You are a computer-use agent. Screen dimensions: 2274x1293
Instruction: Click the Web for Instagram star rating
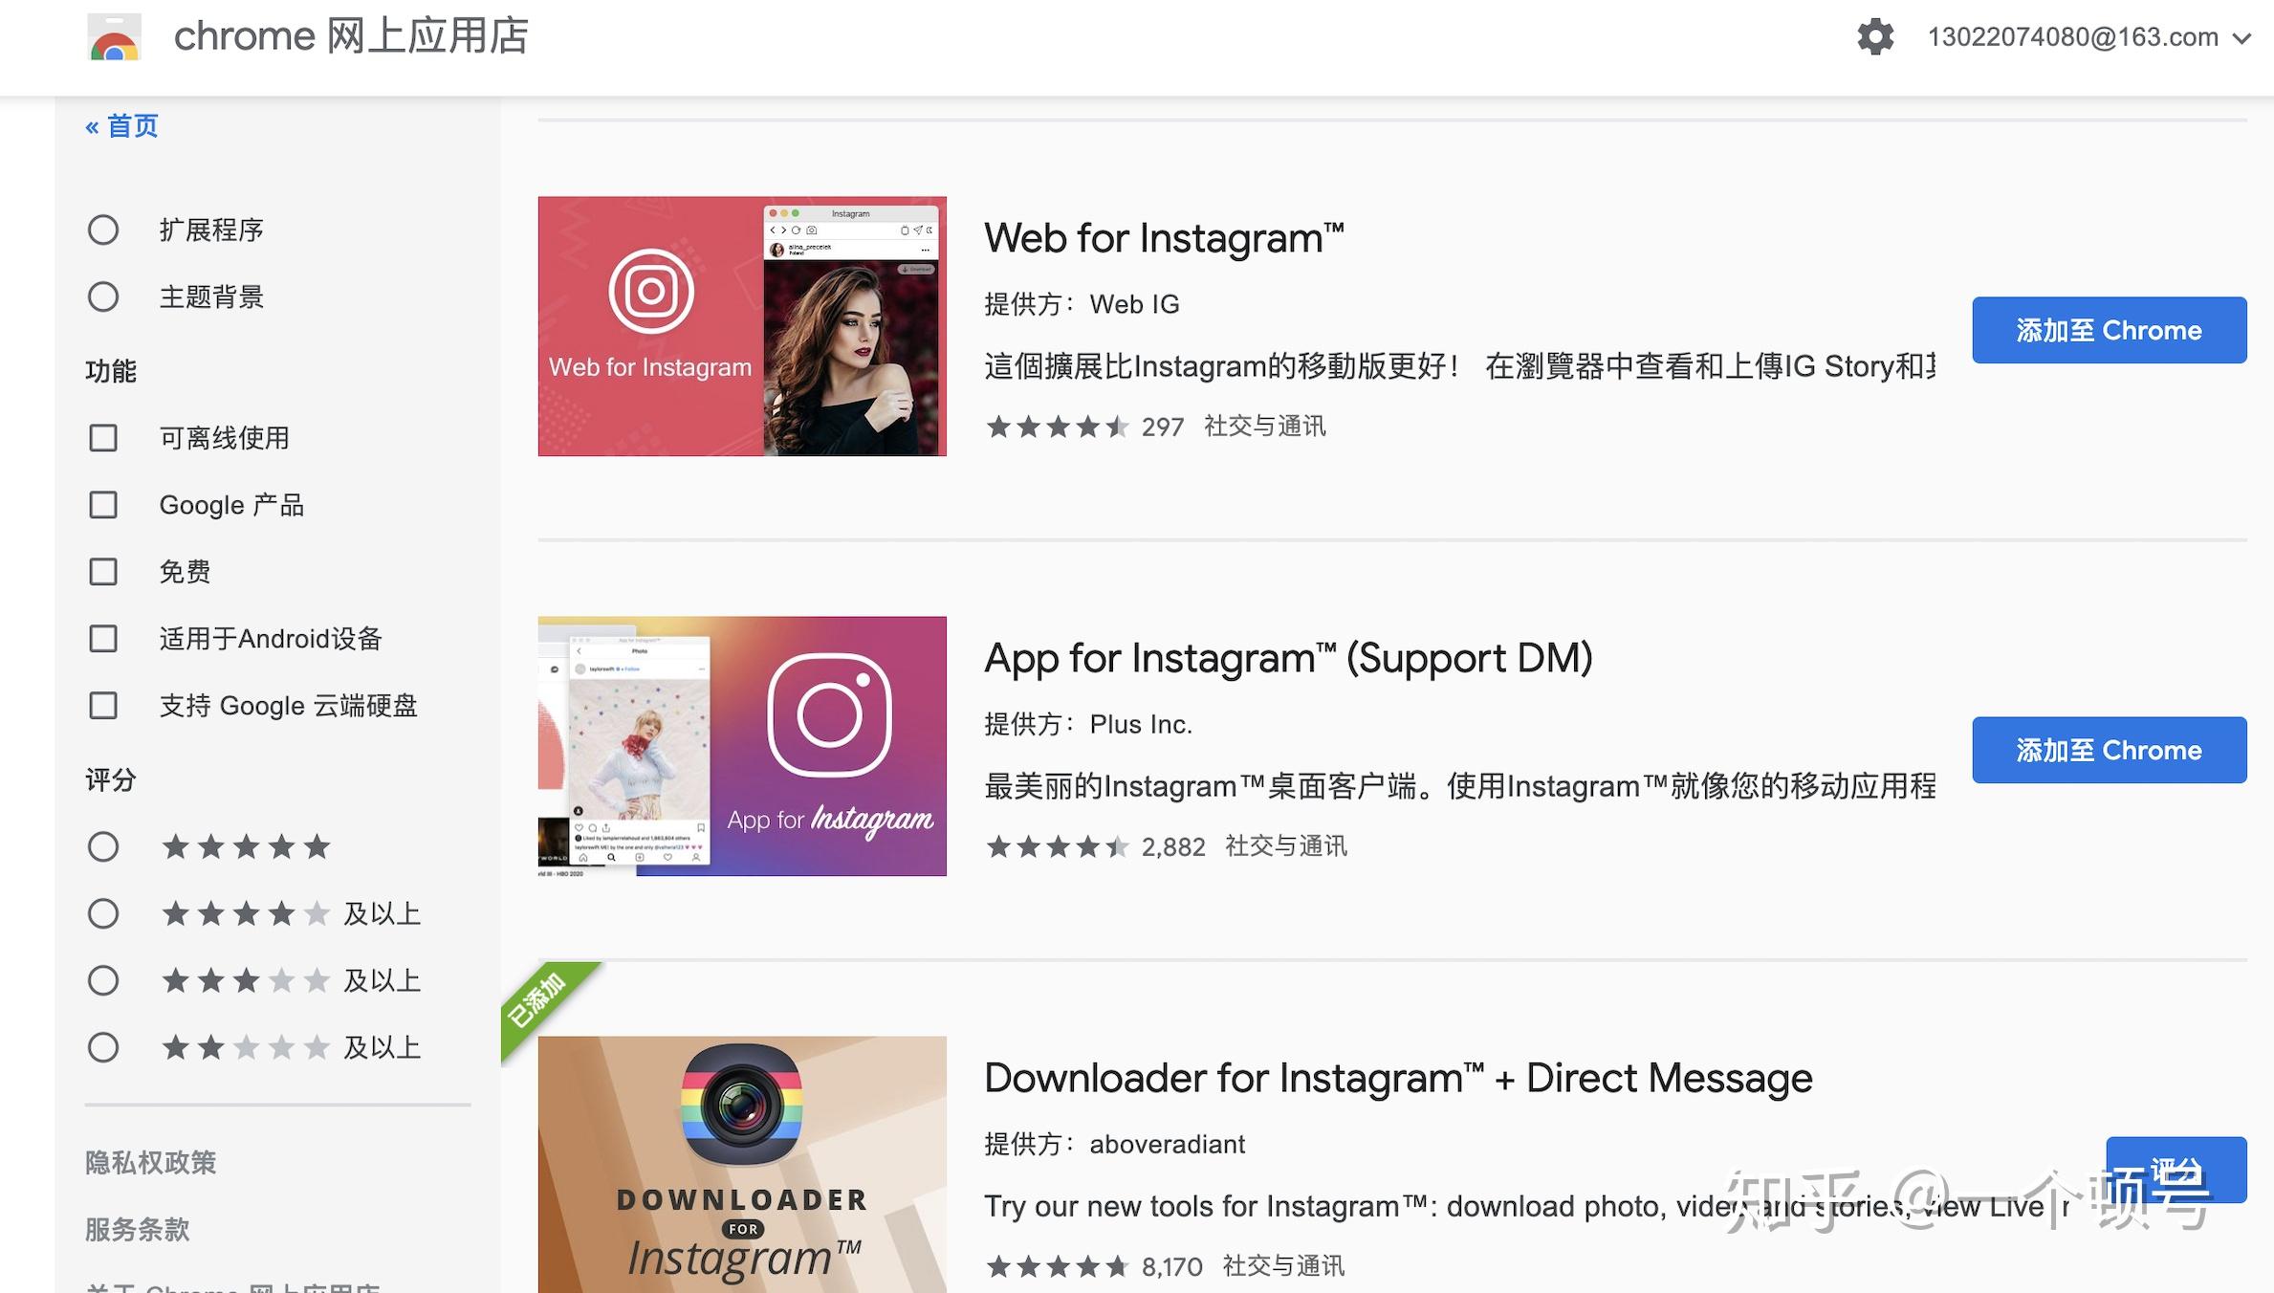[1058, 427]
